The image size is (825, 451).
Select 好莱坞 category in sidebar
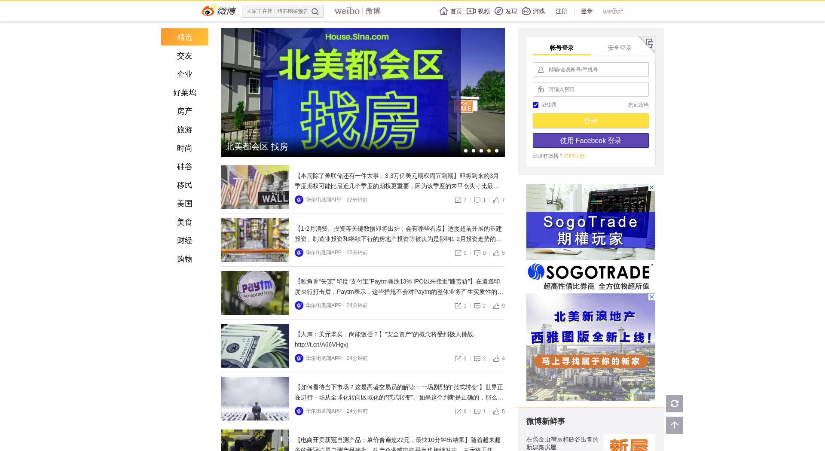tap(185, 93)
